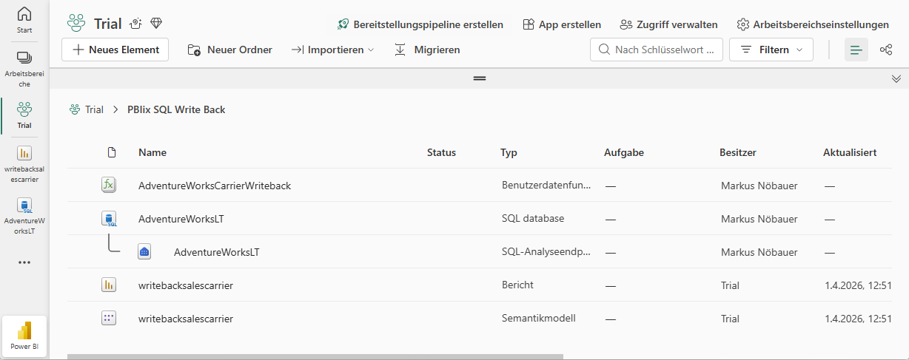The image size is (909, 360).
Task: Click the diamond premium icon beside Trial
Action: 155,24
